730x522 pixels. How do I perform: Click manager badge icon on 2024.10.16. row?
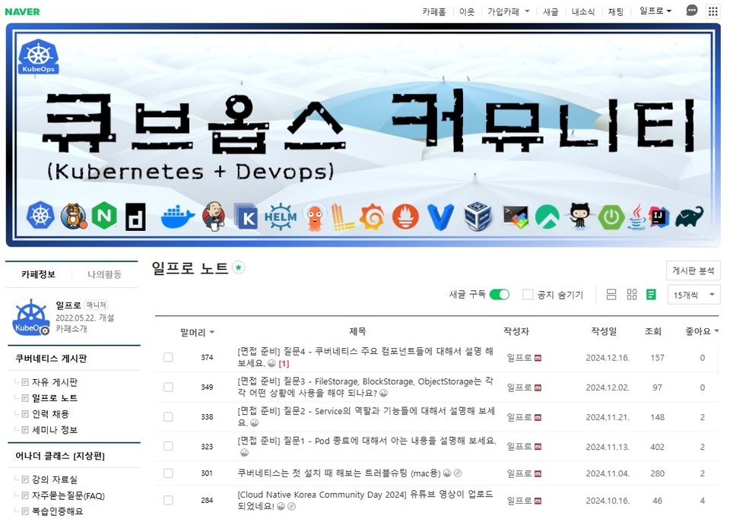(538, 501)
